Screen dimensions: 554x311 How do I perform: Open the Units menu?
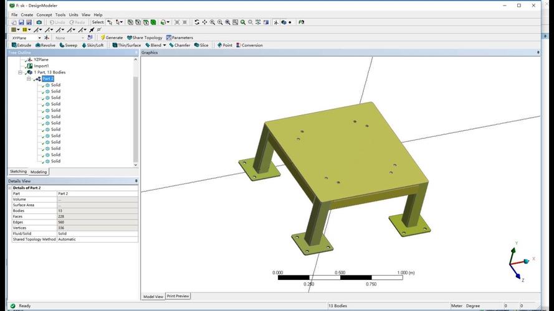coord(74,15)
